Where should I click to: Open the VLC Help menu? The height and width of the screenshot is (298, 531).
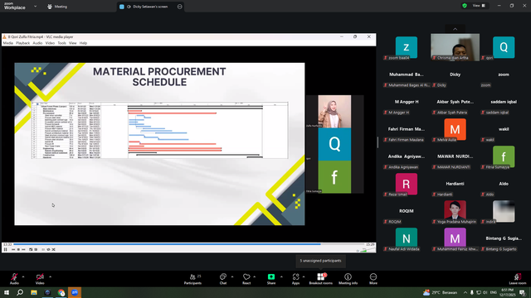83,43
